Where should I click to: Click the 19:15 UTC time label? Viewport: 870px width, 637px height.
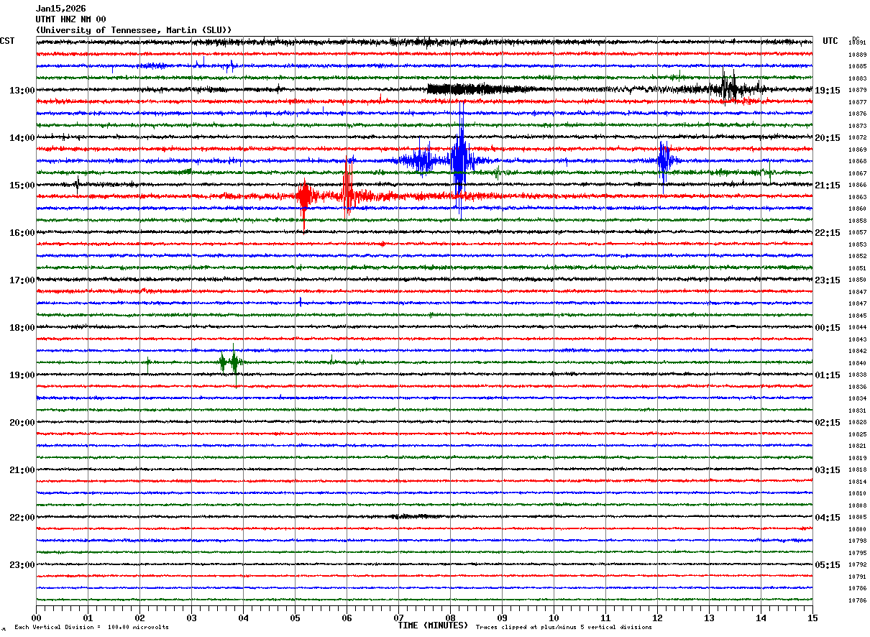coord(828,91)
